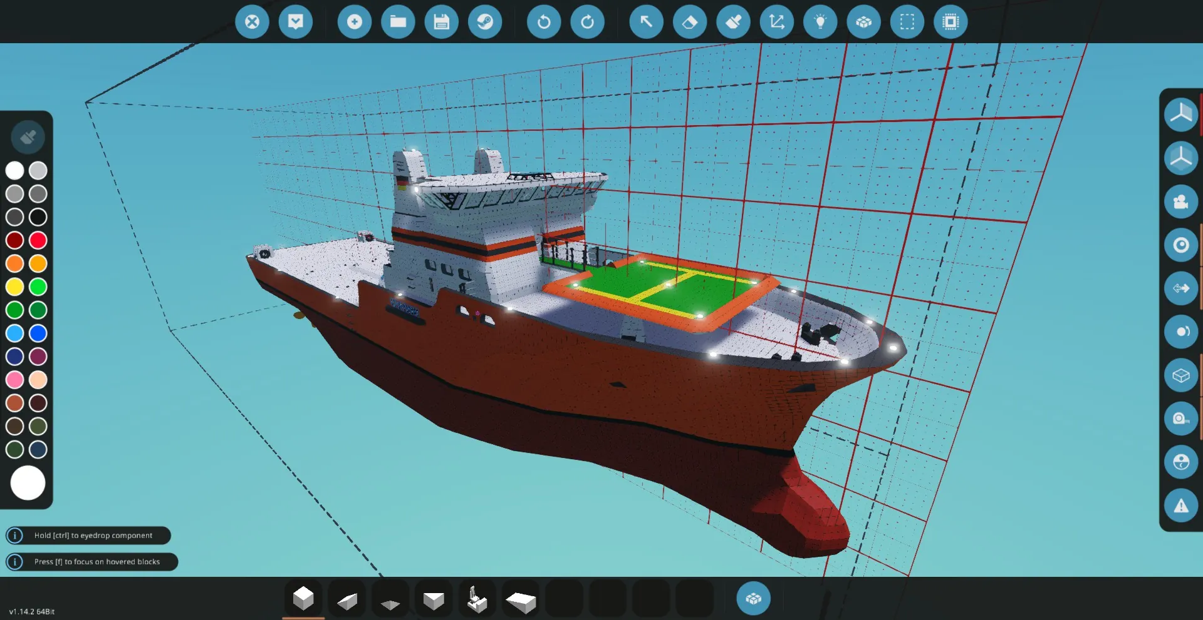Toggle the camera view button
Screen dimensions: 1203x620
(x=1180, y=201)
